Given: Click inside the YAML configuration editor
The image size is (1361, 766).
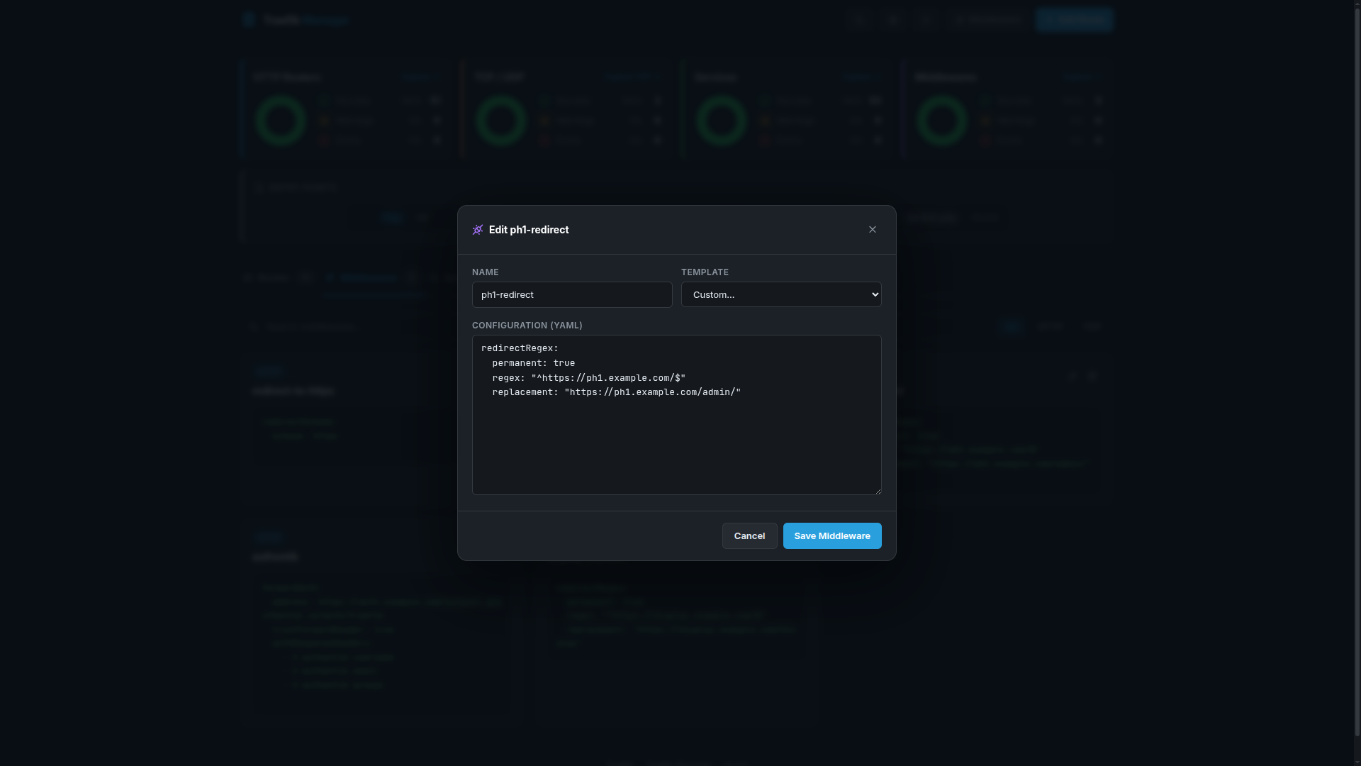Looking at the screenshot, I should pyautogui.click(x=676, y=415).
